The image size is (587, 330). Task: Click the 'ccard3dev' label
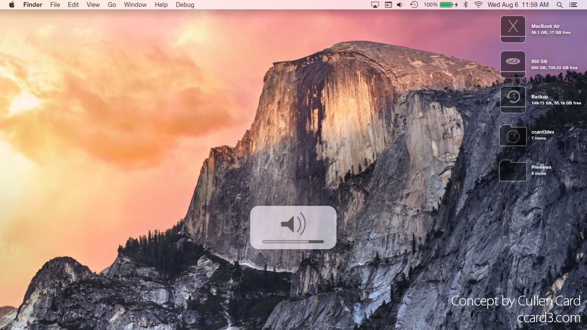[543, 132]
